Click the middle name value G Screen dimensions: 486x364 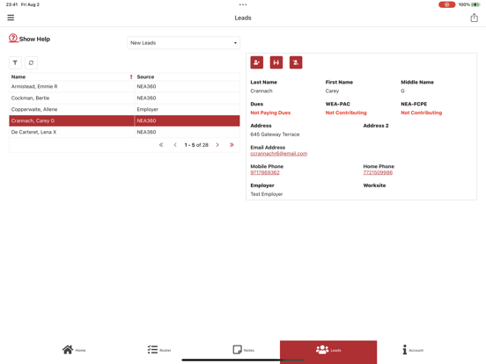(x=402, y=91)
